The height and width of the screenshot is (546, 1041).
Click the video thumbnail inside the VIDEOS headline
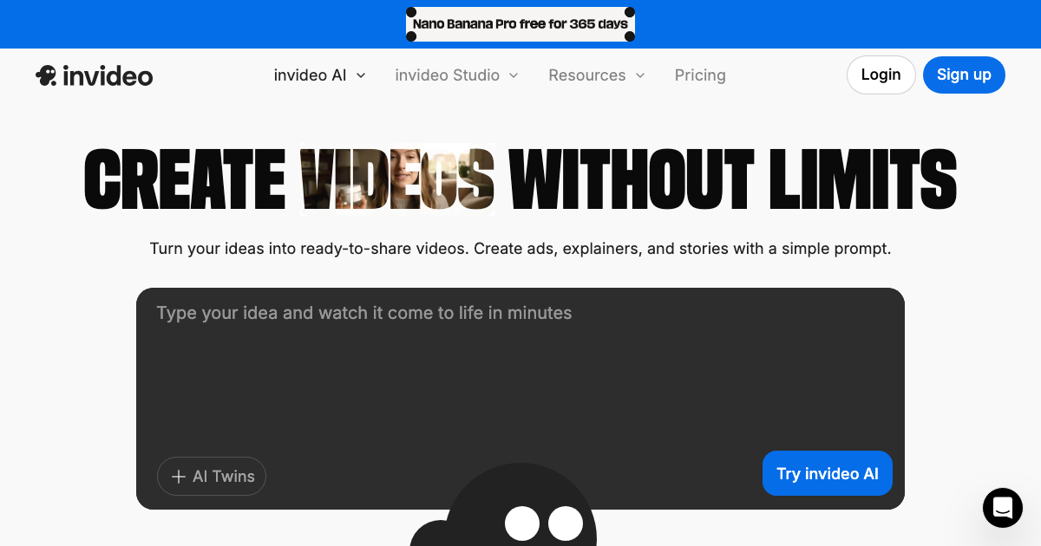(x=397, y=178)
